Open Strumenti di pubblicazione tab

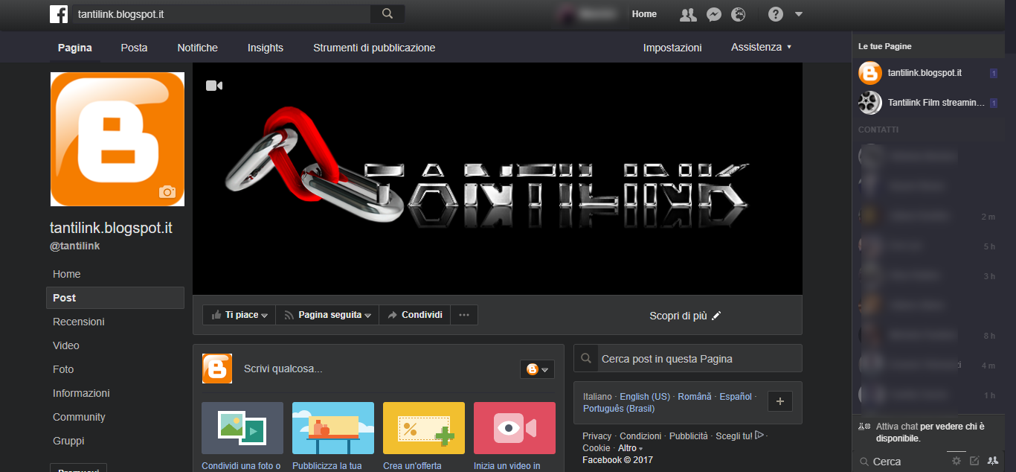click(374, 48)
